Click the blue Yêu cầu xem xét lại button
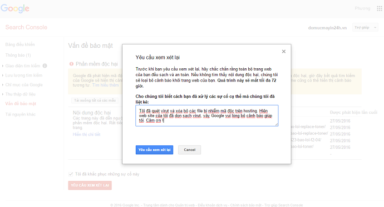Viewport: 384px width, 207px height. [x=154, y=150]
